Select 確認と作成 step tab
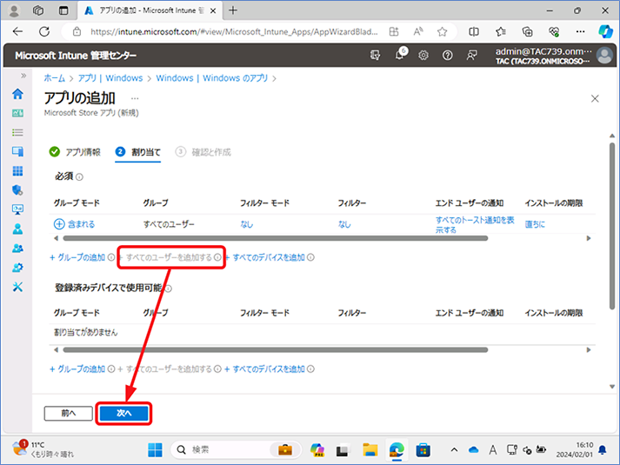This screenshot has height=465, width=620. click(x=203, y=152)
